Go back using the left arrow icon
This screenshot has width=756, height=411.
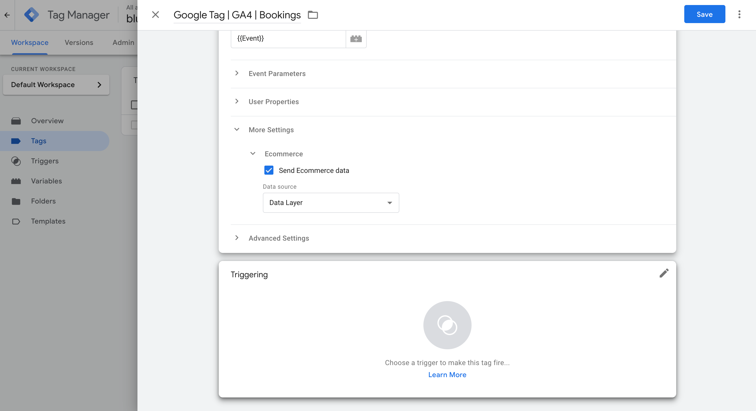(7, 15)
